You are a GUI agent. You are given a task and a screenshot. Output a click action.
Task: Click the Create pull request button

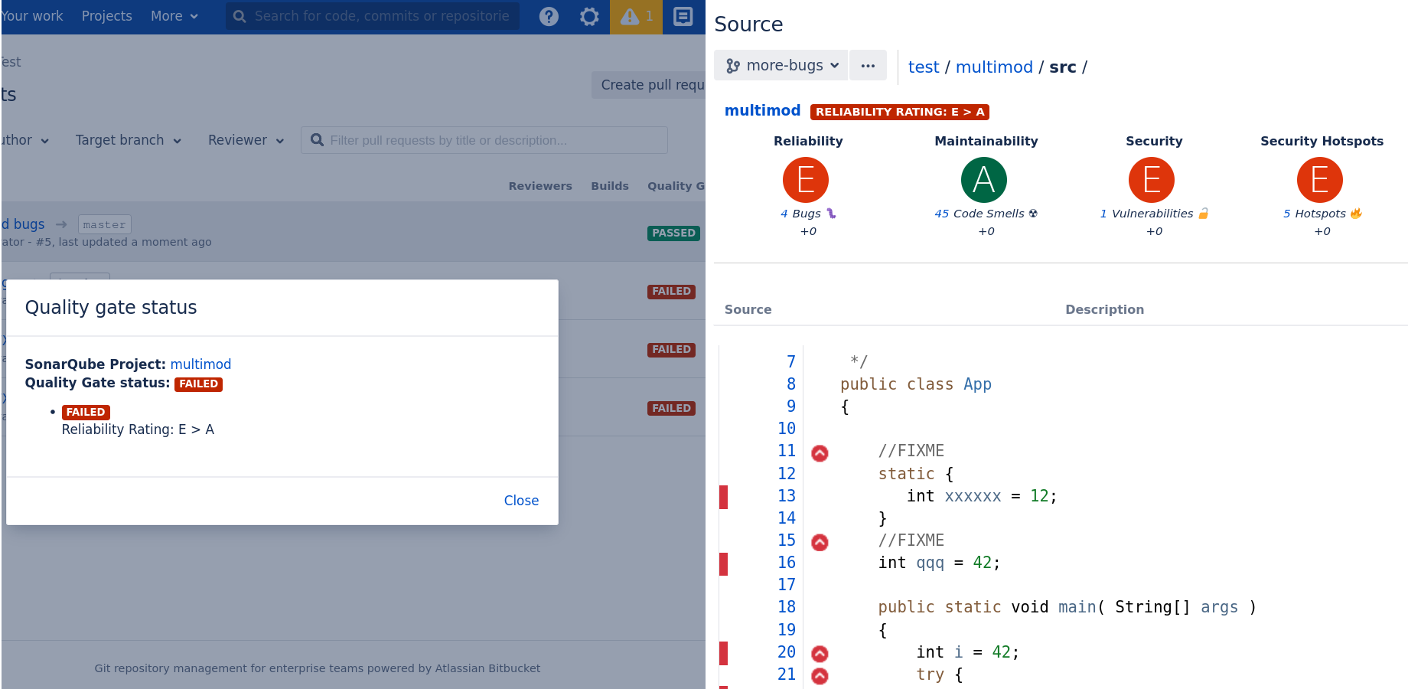tap(650, 85)
